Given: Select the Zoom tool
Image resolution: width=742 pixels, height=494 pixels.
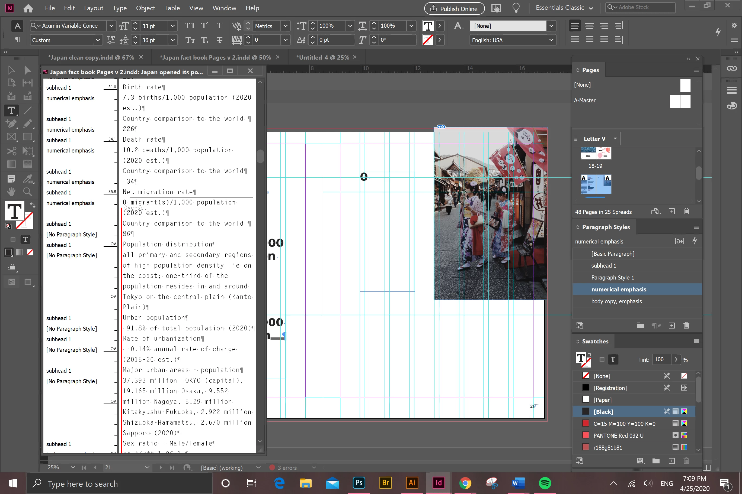Looking at the screenshot, I should [27, 191].
